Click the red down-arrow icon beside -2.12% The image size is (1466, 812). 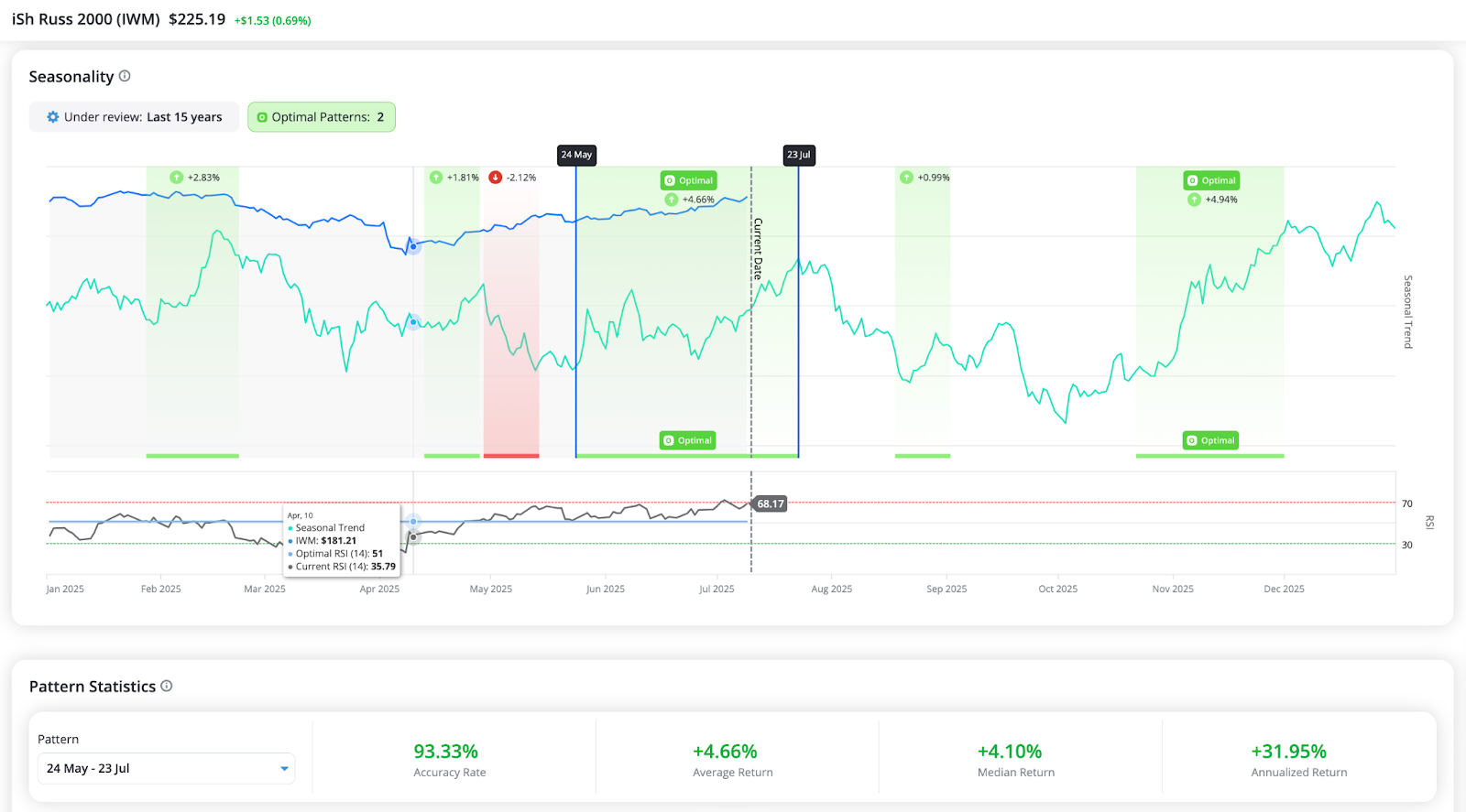pos(496,178)
